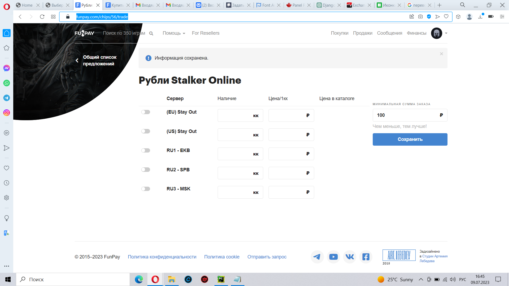Image resolution: width=509 pixels, height=286 pixels.
Task: Open Opera bookmarks star in sidebar
Action: [7, 48]
